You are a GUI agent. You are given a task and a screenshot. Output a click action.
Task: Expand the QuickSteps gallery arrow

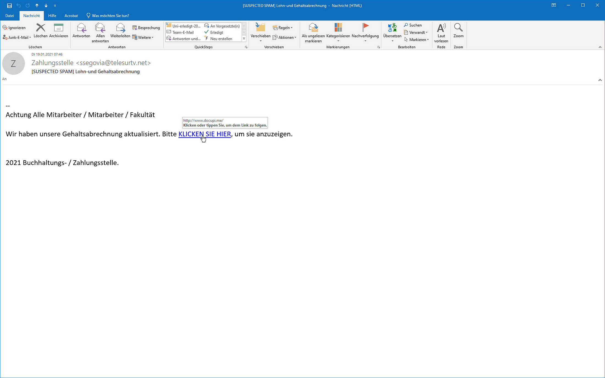pyautogui.click(x=244, y=39)
